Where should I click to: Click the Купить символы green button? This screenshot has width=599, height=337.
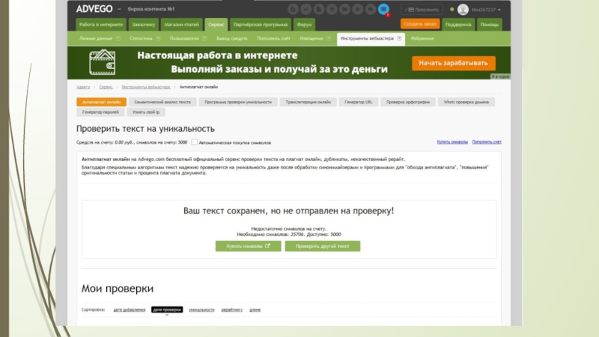click(x=249, y=246)
